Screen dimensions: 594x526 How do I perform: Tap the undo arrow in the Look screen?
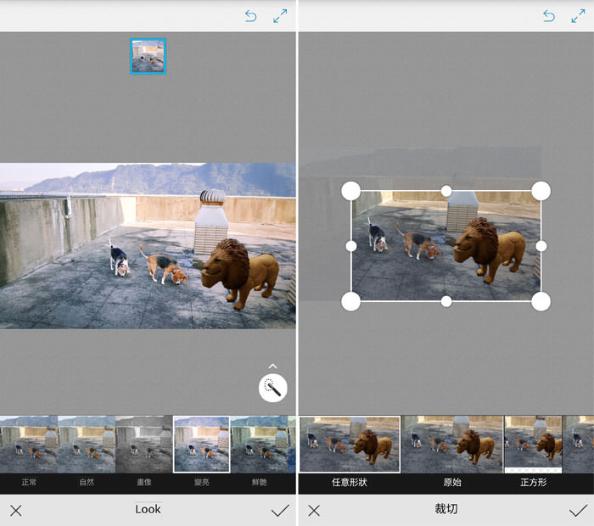[250, 16]
